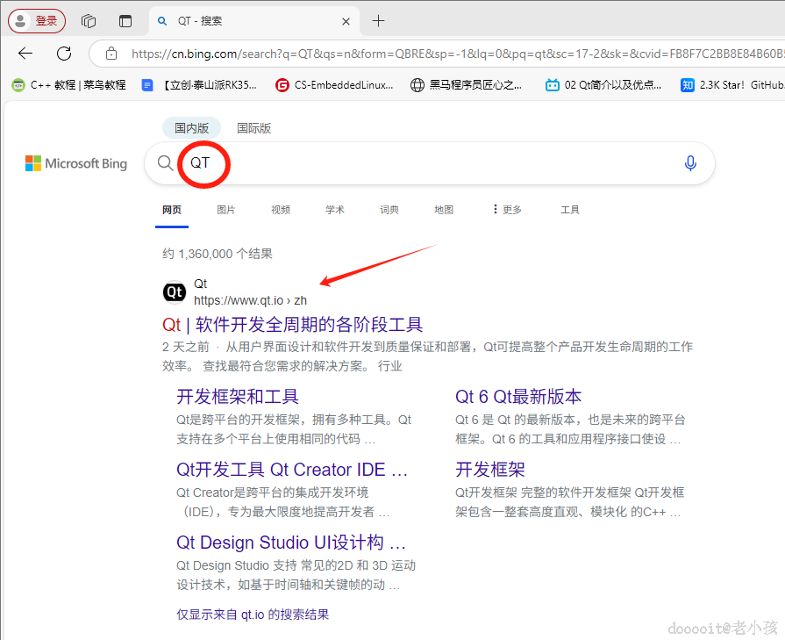The height and width of the screenshot is (640, 785).
Task: Click the search magnifier icon in the search box
Action: [166, 163]
